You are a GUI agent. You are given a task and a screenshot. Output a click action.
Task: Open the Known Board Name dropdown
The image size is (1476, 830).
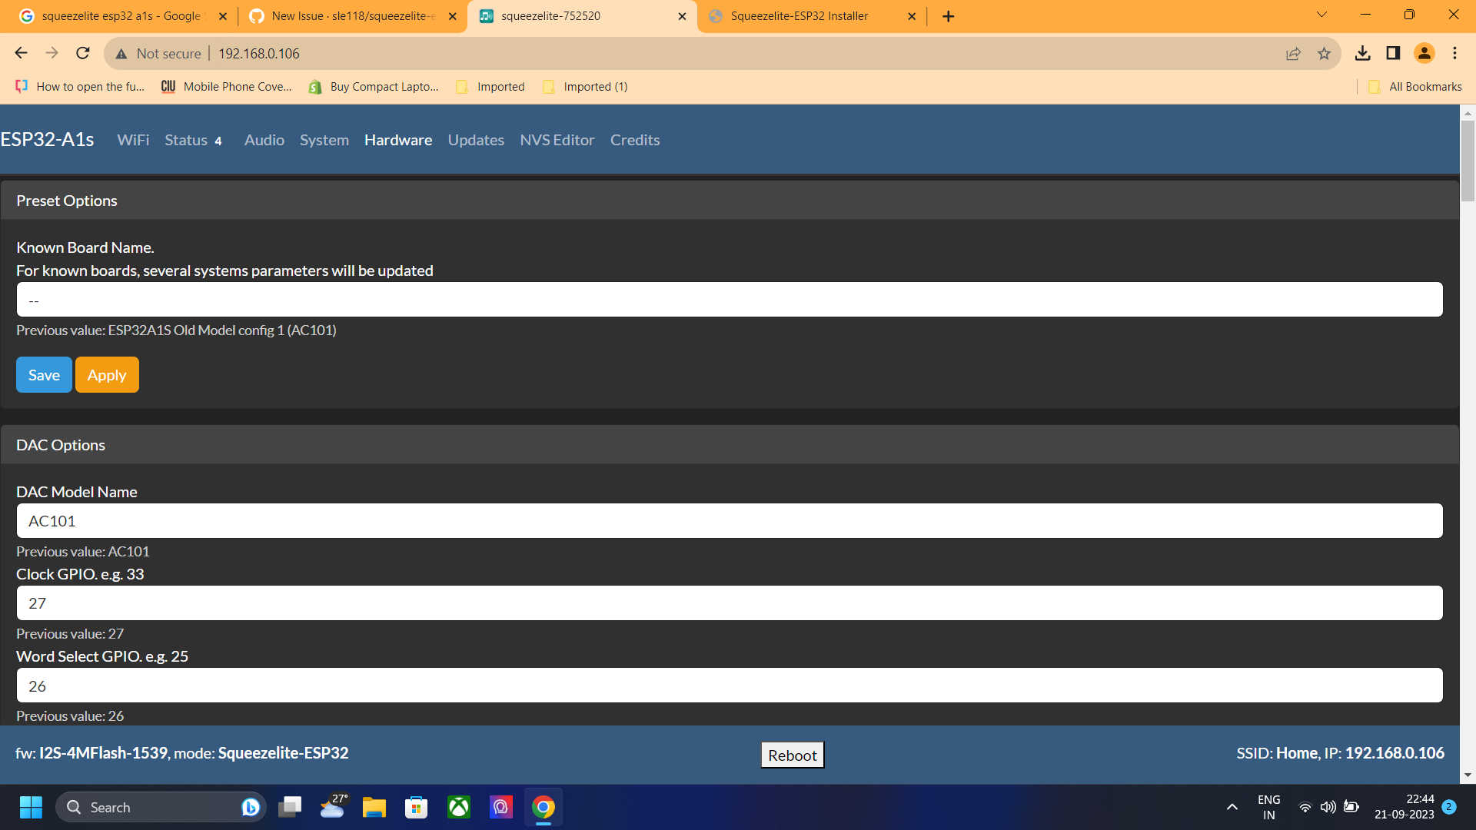click(x=729, y=300)
